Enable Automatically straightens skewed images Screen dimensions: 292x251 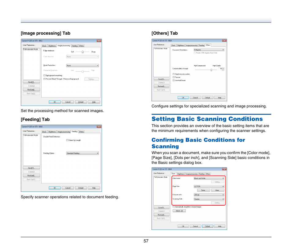point(174,207)
